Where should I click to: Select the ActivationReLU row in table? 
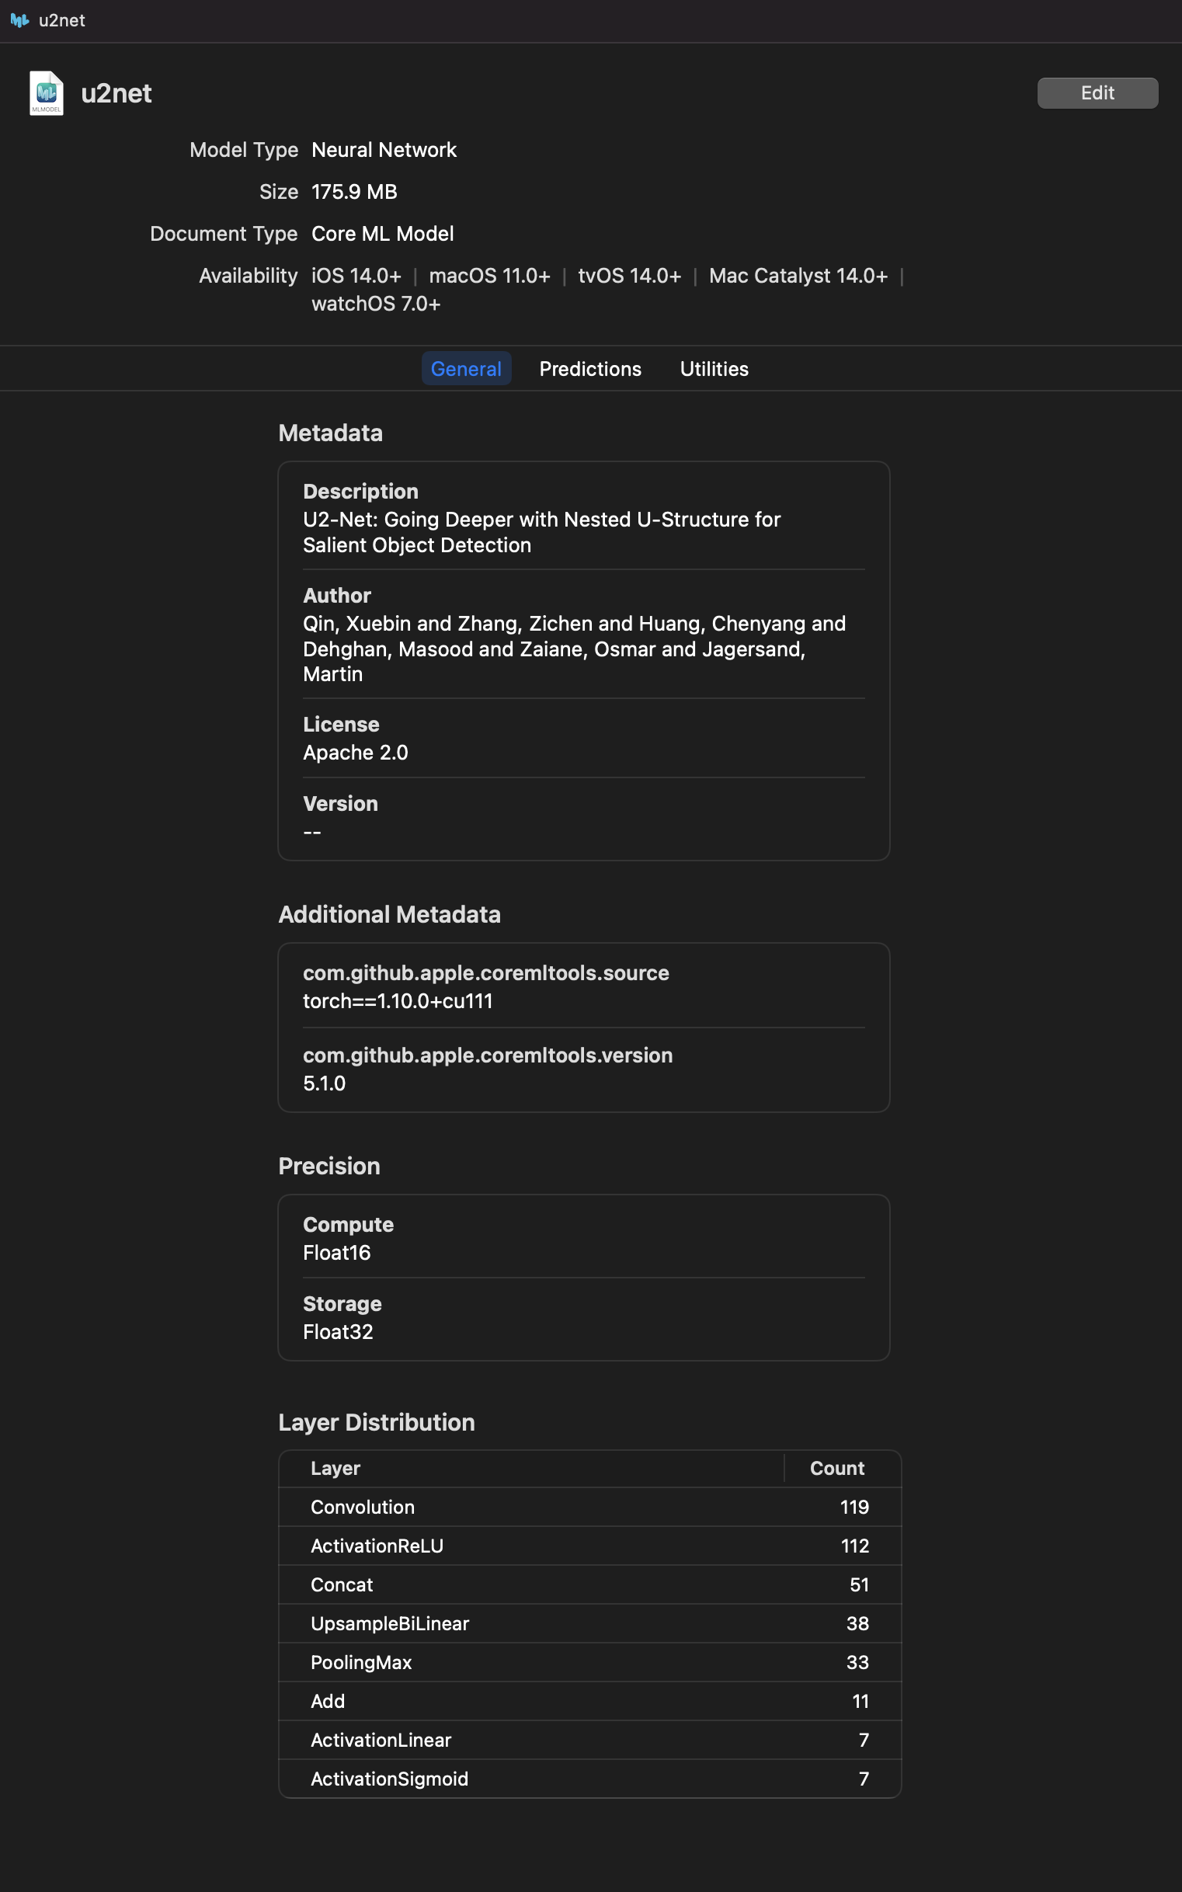point(589,1546)
